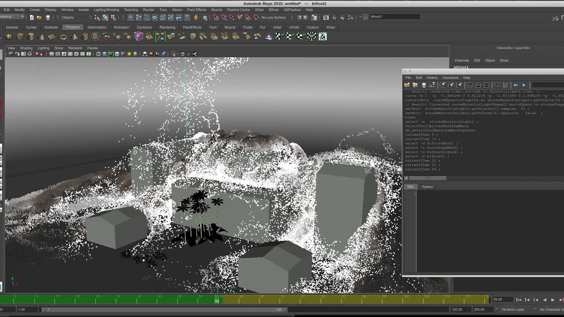Image resolution: width=564 pixels, height=317 pixels.
Task: Click the purple cube shelf icon
Action: point(139,36)
